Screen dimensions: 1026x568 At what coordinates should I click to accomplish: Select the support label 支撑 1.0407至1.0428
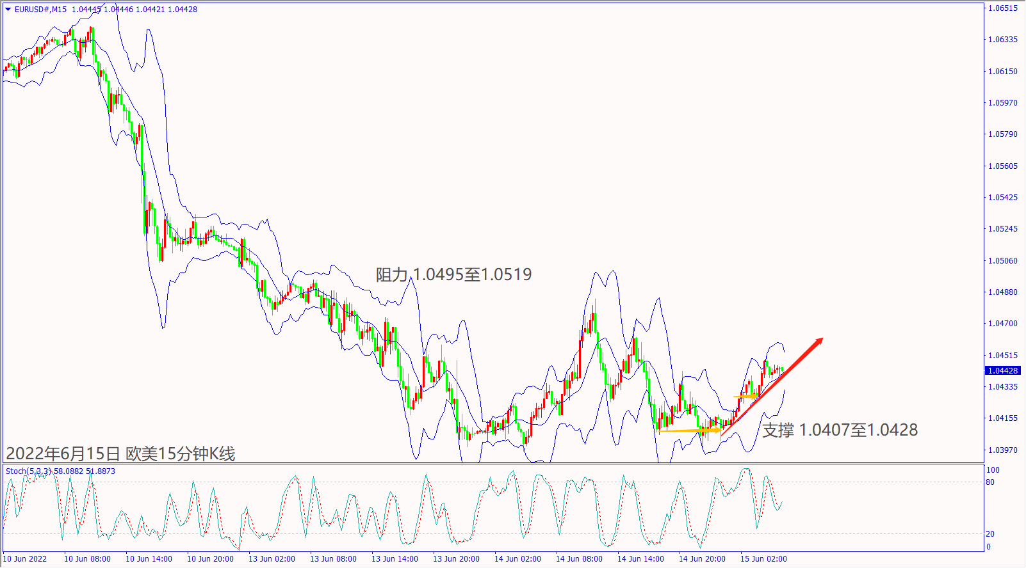pyautogui.click(x=840, y=430)
